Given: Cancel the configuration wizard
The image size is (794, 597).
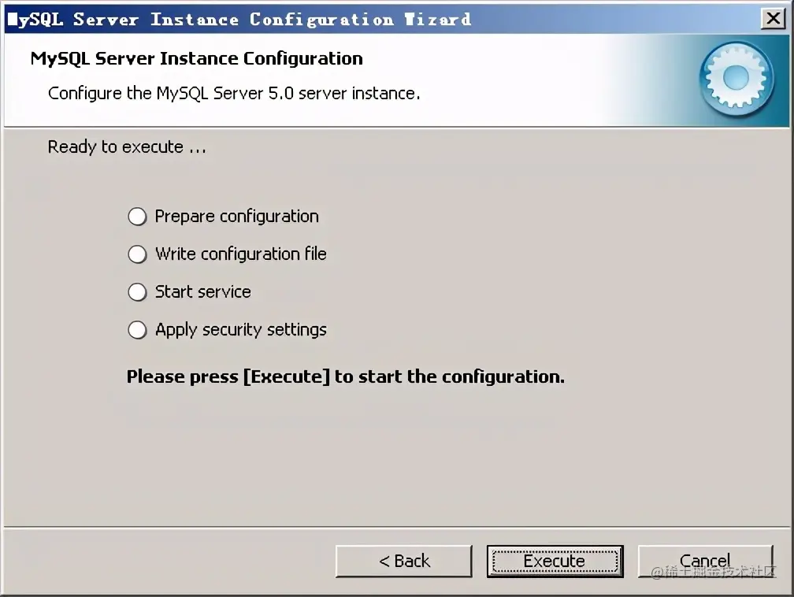Looking at the screenshot, I should click(x=706, y=561).
